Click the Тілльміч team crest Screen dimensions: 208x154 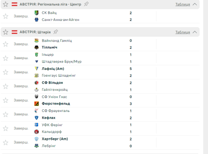pos(37,47)
